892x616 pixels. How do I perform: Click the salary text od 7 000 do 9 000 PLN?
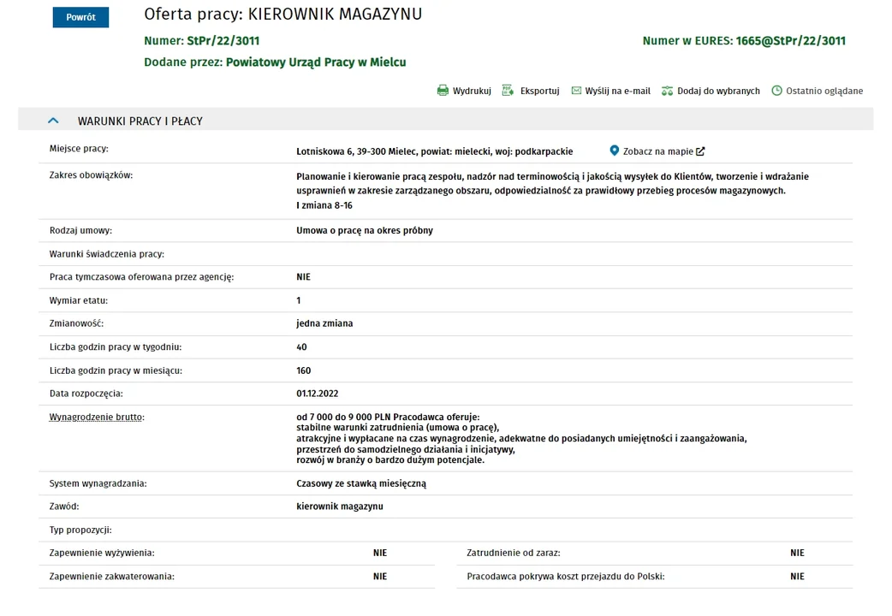(343, 417)
